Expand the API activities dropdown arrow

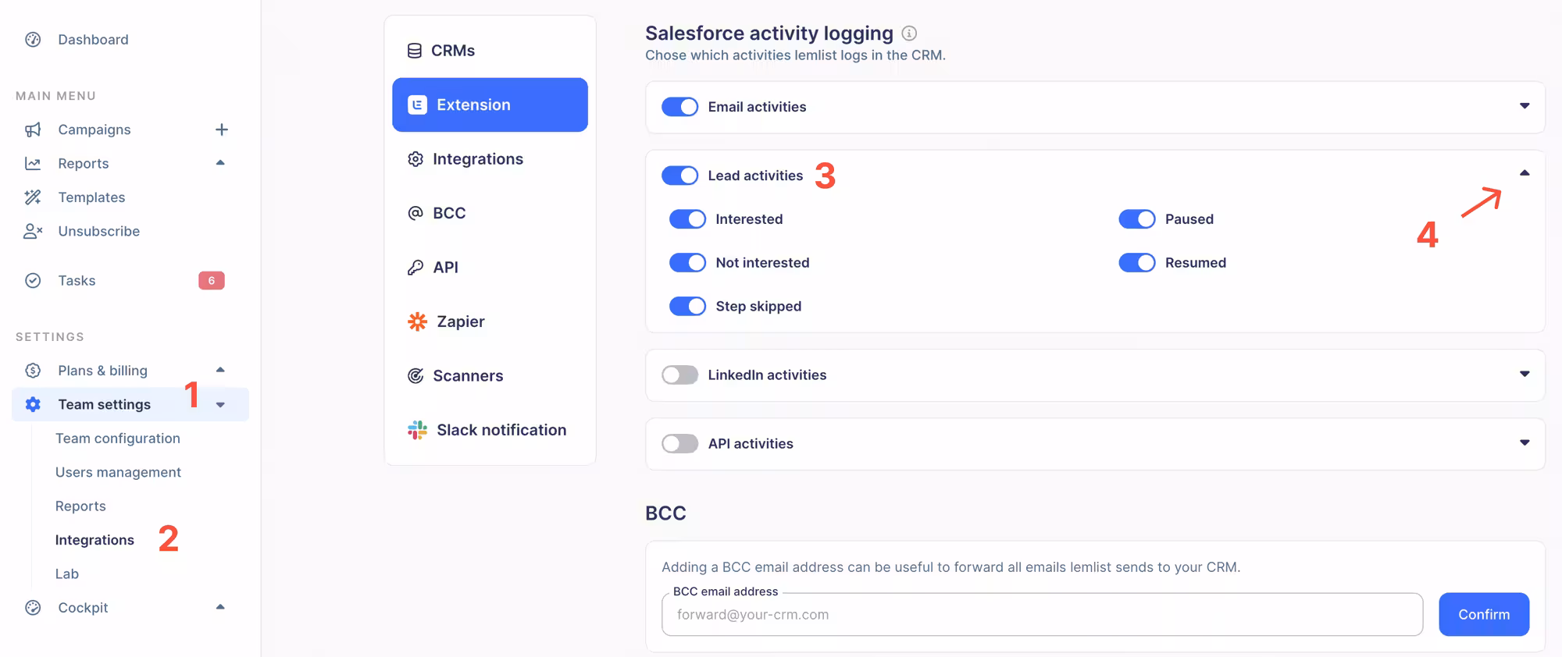pos(1525,443)
